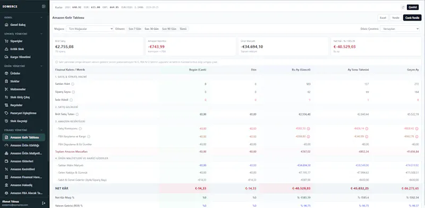Image resolution: width=425 pixels, height=208 pixels.
Task: Export the table with Excel button
Action: coord(382,18)
